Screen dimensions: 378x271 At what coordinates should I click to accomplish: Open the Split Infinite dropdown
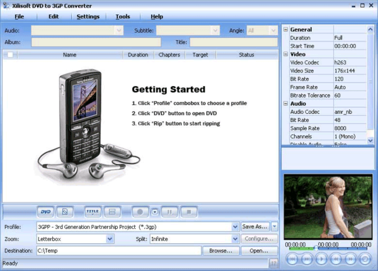coord(235,239)
